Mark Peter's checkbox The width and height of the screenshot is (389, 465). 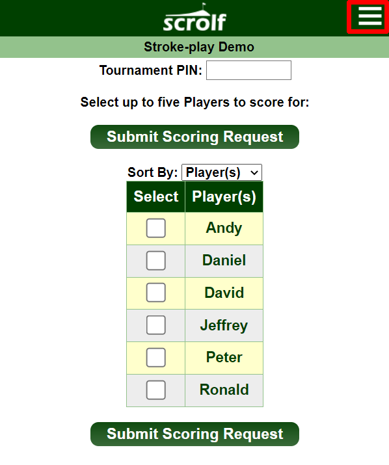point(155,357)
